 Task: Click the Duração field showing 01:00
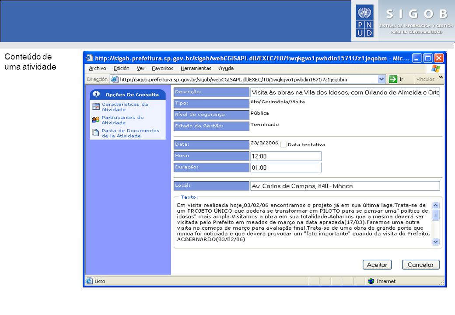tap(286, 168)
